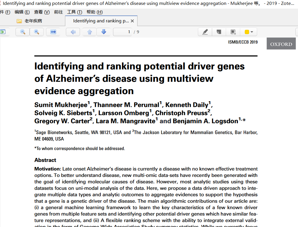This screenshot has height=227, width=298.
Task: Fit the page to window width
Action: tap(53, 32)
